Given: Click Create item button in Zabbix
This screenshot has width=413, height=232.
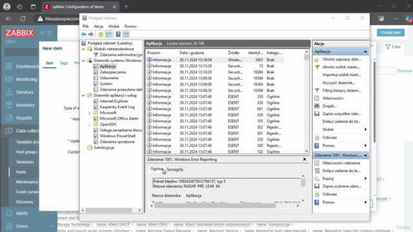Looking at the screenshot, I should coord(390,33).
